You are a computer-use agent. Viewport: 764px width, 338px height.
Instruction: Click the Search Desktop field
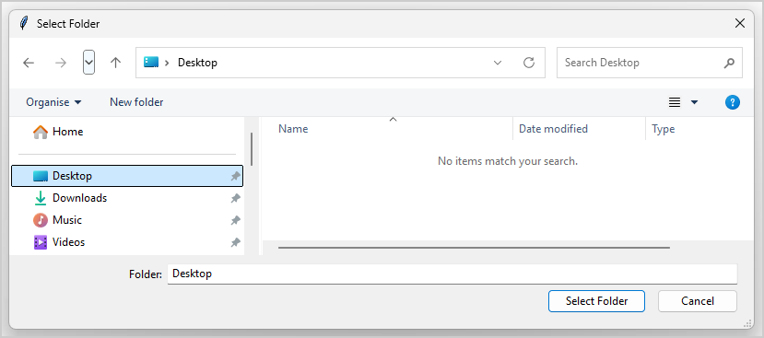[650, 63]
